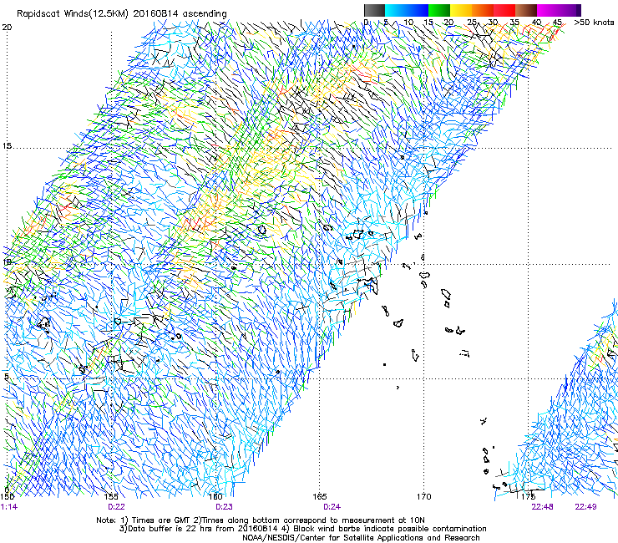Click the '170' longitude axis label
Image resolution: width=618 pixels, height=543 pixels.
click(x=423, y=497)
